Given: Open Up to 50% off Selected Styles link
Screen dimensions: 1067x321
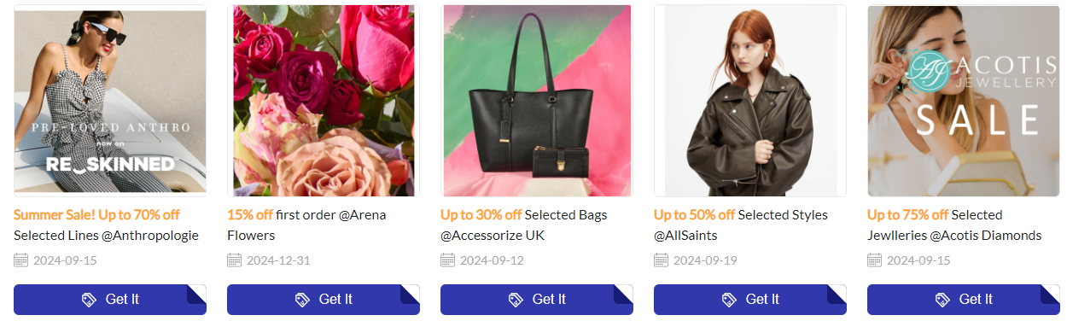Looking at the screenshot, I should pyautogui.click(x=741, y=225).
